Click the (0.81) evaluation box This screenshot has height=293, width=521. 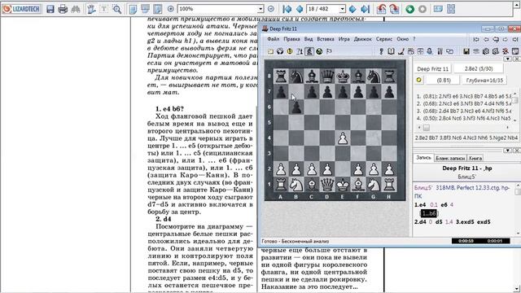(x=443, y=80)
